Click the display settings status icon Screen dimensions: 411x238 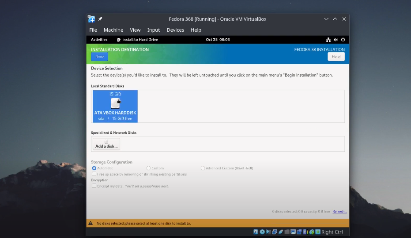point(293,232)
